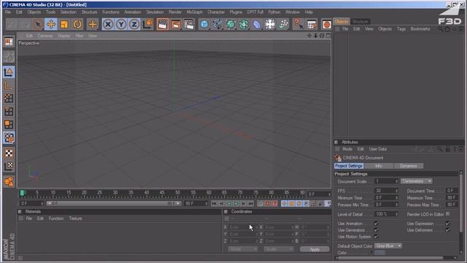Open the left dropdown beside the Apply button

[x=242, y=249]
